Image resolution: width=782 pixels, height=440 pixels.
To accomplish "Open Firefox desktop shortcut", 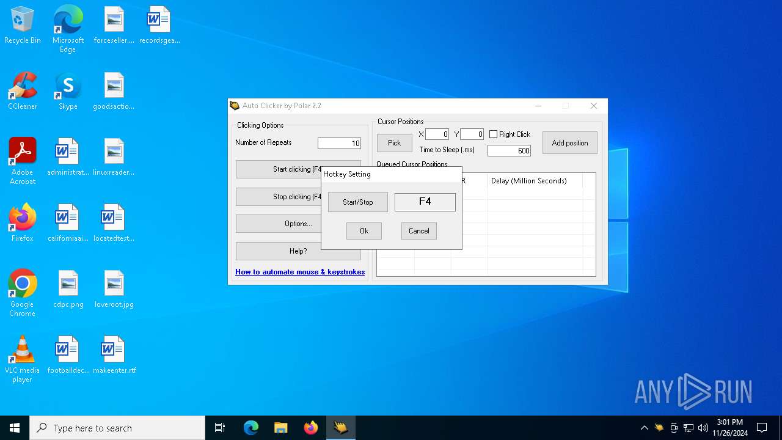I will tap(23, 224).
